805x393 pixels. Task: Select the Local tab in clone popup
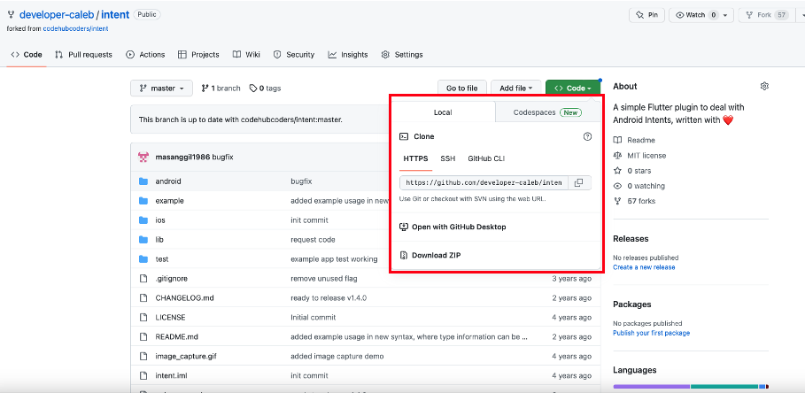[x=443, y=112]
